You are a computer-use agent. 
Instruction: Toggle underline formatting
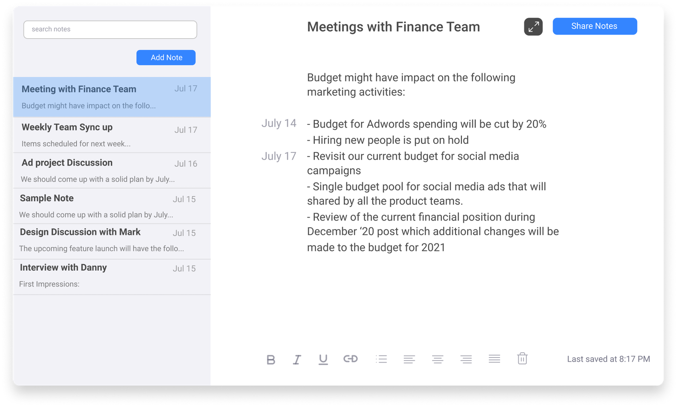[x=323, y=359]
